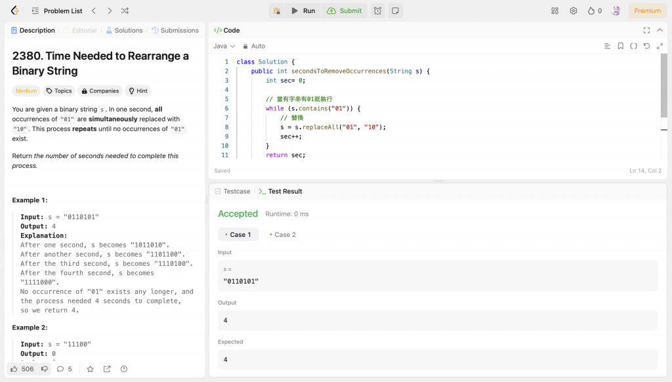Image resolution: width=672 pixels, height=382 pixels.
Task: Click the debug icon beside Run
Action: pos(277,11)
